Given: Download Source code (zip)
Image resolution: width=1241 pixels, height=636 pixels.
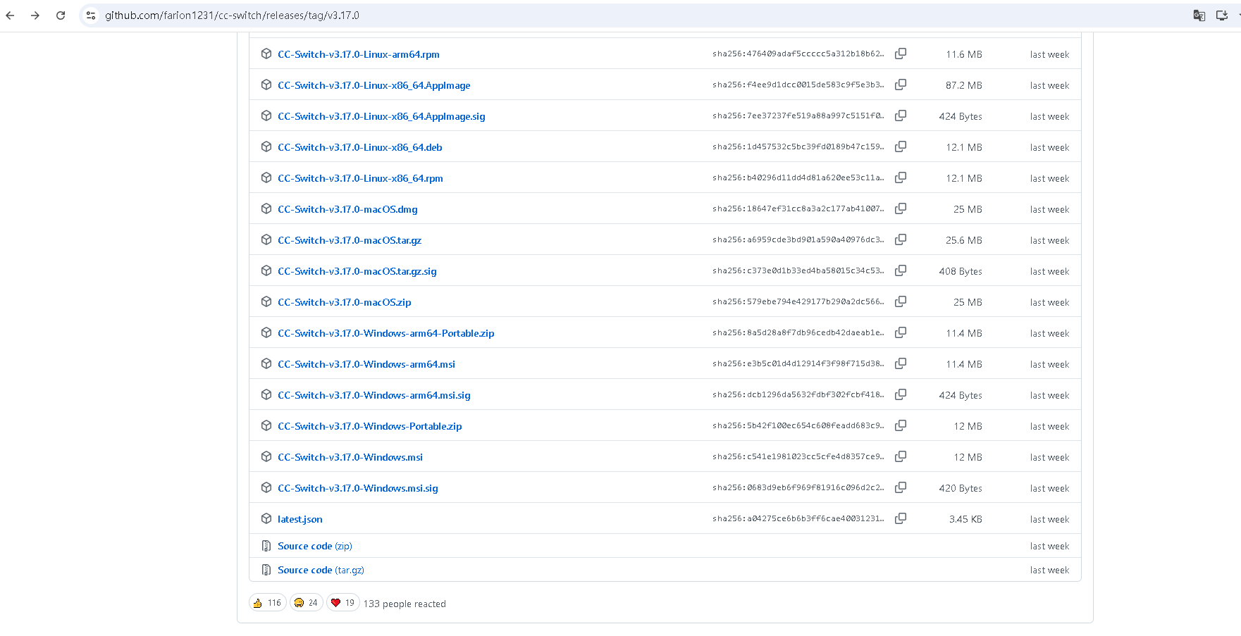Looking at the screenshot, I should click(x=314, y=546).
